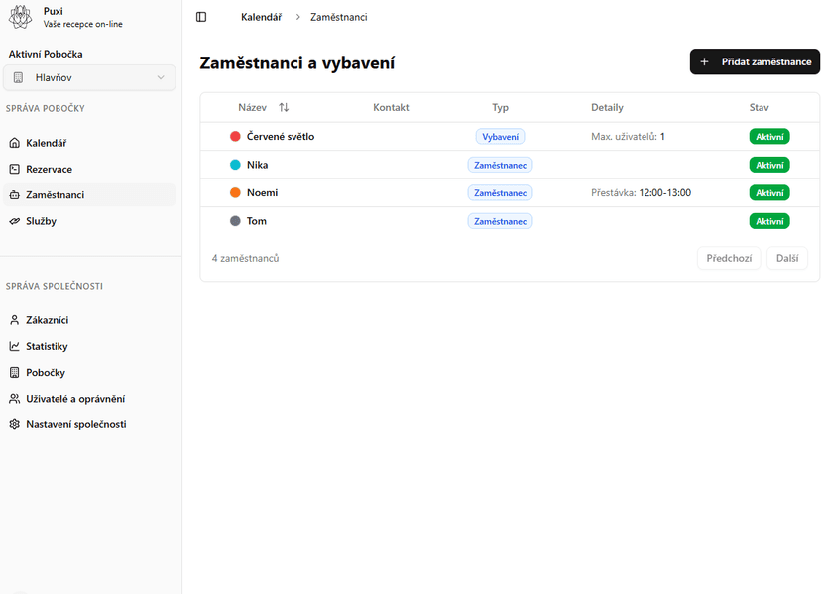Click Přestávka: 12:00-13:00 detail
Viewport: 821px width, 594px height.
[641, 192]
